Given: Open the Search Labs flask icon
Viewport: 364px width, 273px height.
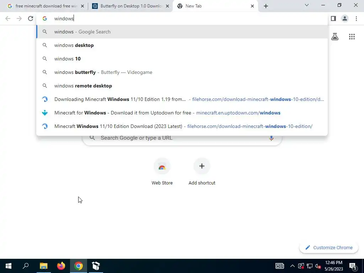Looking at the screenshot, I should tap(335, 37).
